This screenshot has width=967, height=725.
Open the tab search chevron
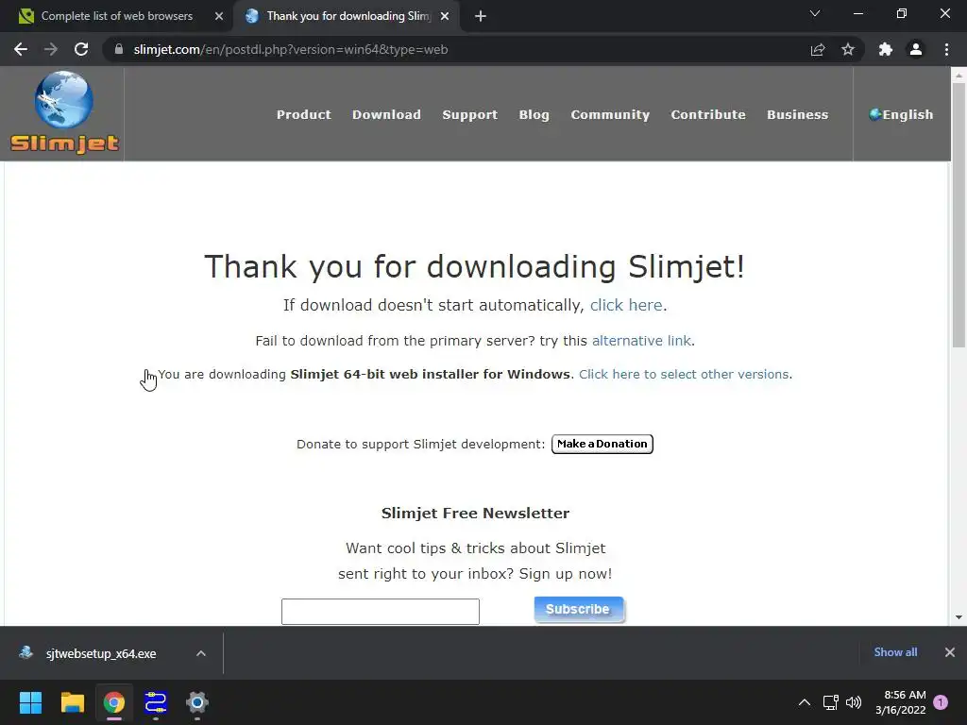pos(815,13)
